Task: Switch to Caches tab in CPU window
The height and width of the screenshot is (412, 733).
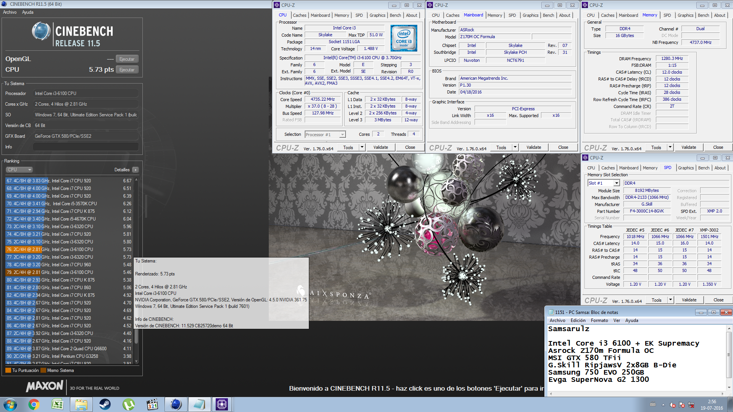Action: (300, 15)
